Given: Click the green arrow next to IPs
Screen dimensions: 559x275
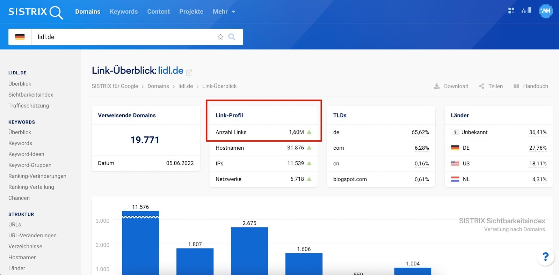Looking at the screenshot, I should (x=309, y=163).
